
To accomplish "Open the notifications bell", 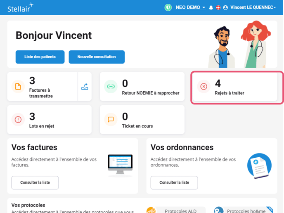I will point(211,8).
